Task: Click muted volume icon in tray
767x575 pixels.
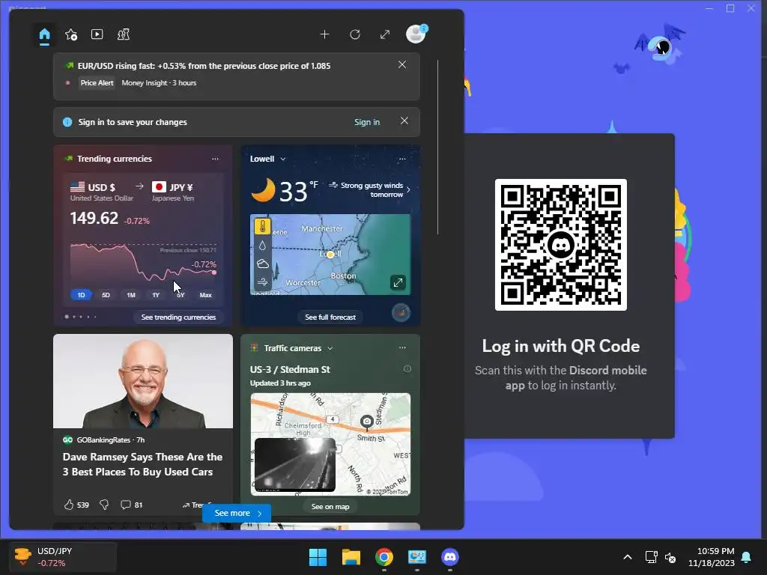Action: (670, 557)
